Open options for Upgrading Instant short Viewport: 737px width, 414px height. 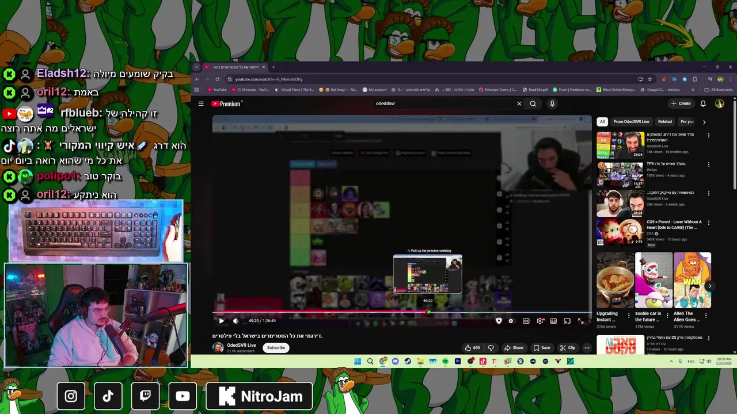point(629,316)
